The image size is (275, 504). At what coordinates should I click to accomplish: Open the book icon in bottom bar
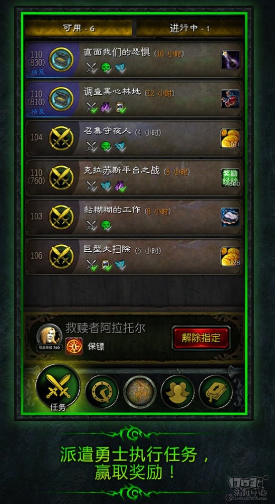coord(216,392)
